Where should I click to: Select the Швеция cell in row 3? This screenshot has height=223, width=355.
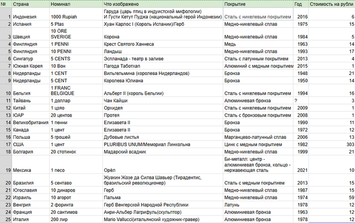click(x=30, y=34)
